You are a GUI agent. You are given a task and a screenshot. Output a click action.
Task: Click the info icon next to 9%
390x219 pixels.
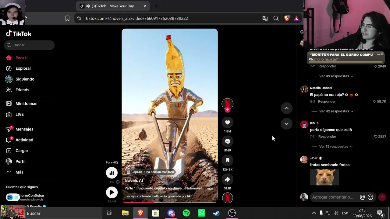click(118, 182)
